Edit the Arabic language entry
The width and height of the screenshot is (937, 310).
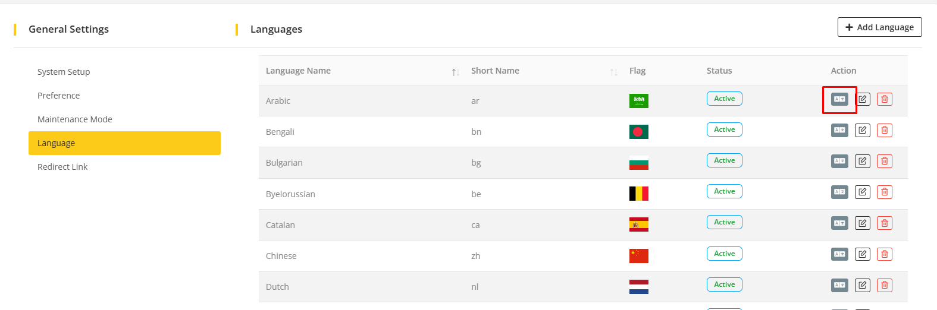click(862, 99)
